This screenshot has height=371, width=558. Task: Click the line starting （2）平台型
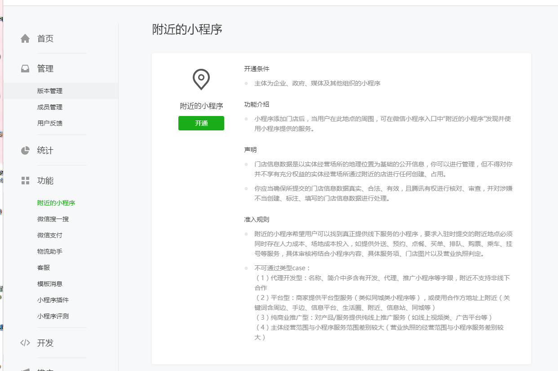[382, 303]
